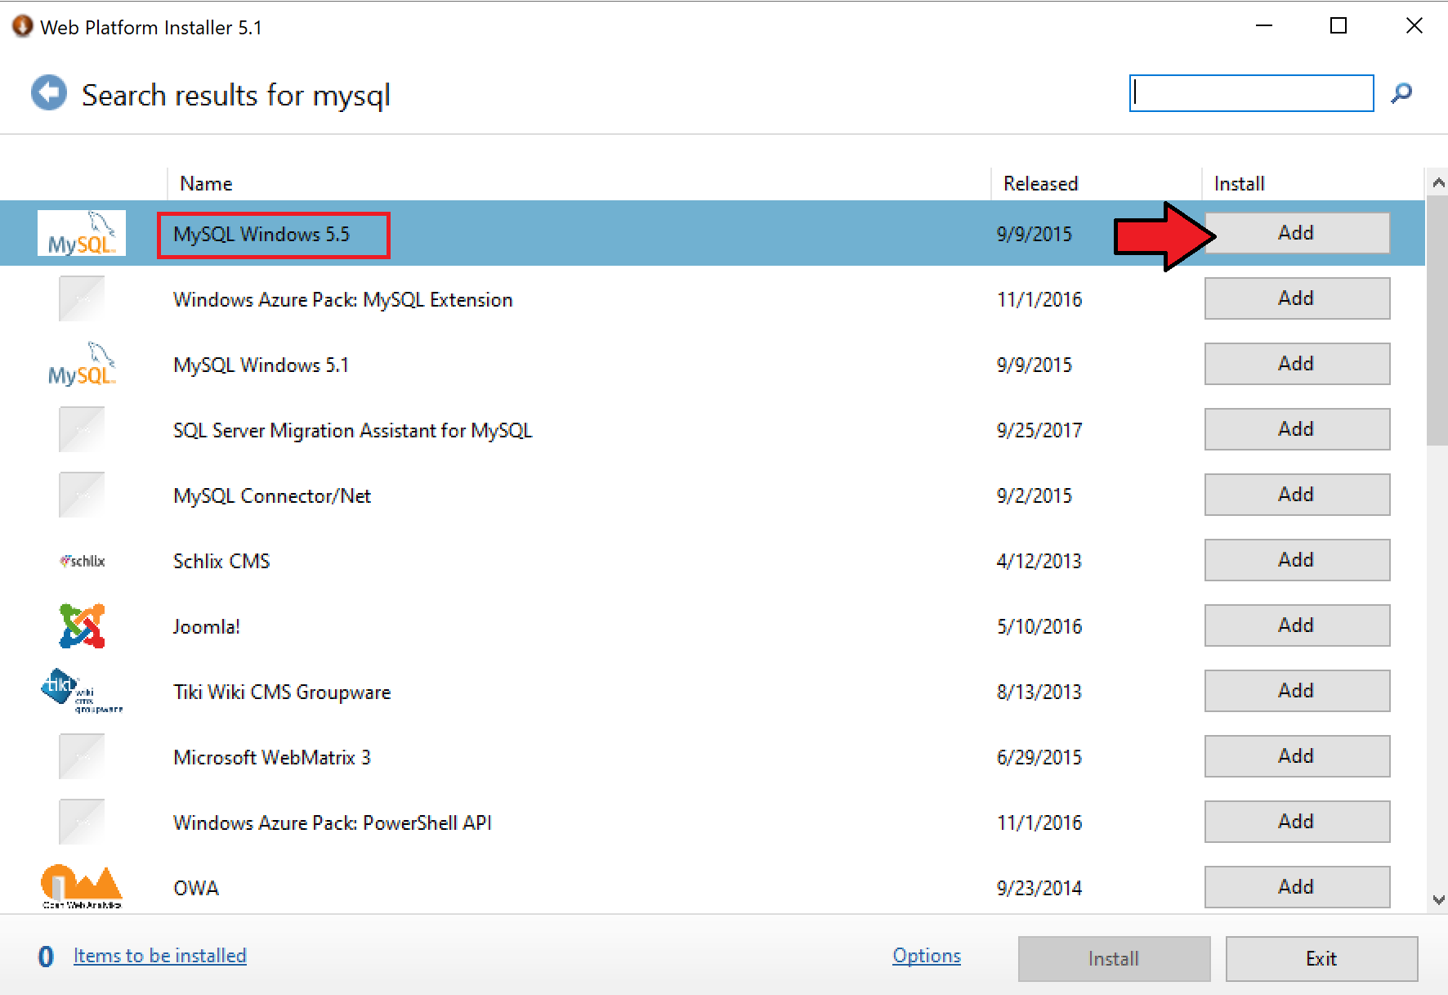
Task: Click the search magnifier icon
Action: [1402, 92]
